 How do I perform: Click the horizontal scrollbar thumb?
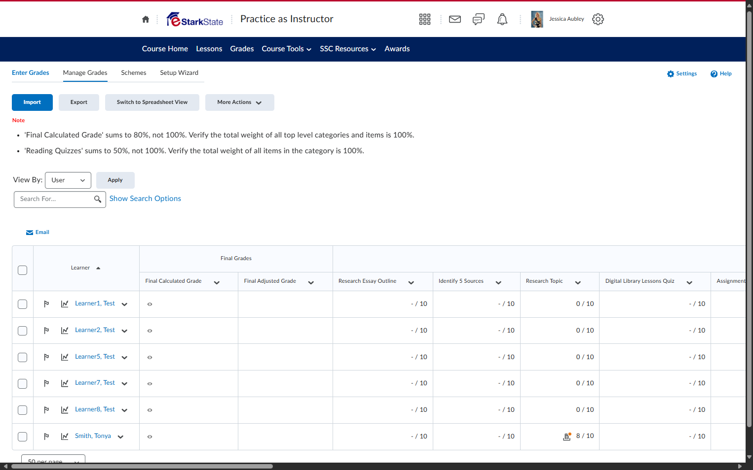coord(142,466)
